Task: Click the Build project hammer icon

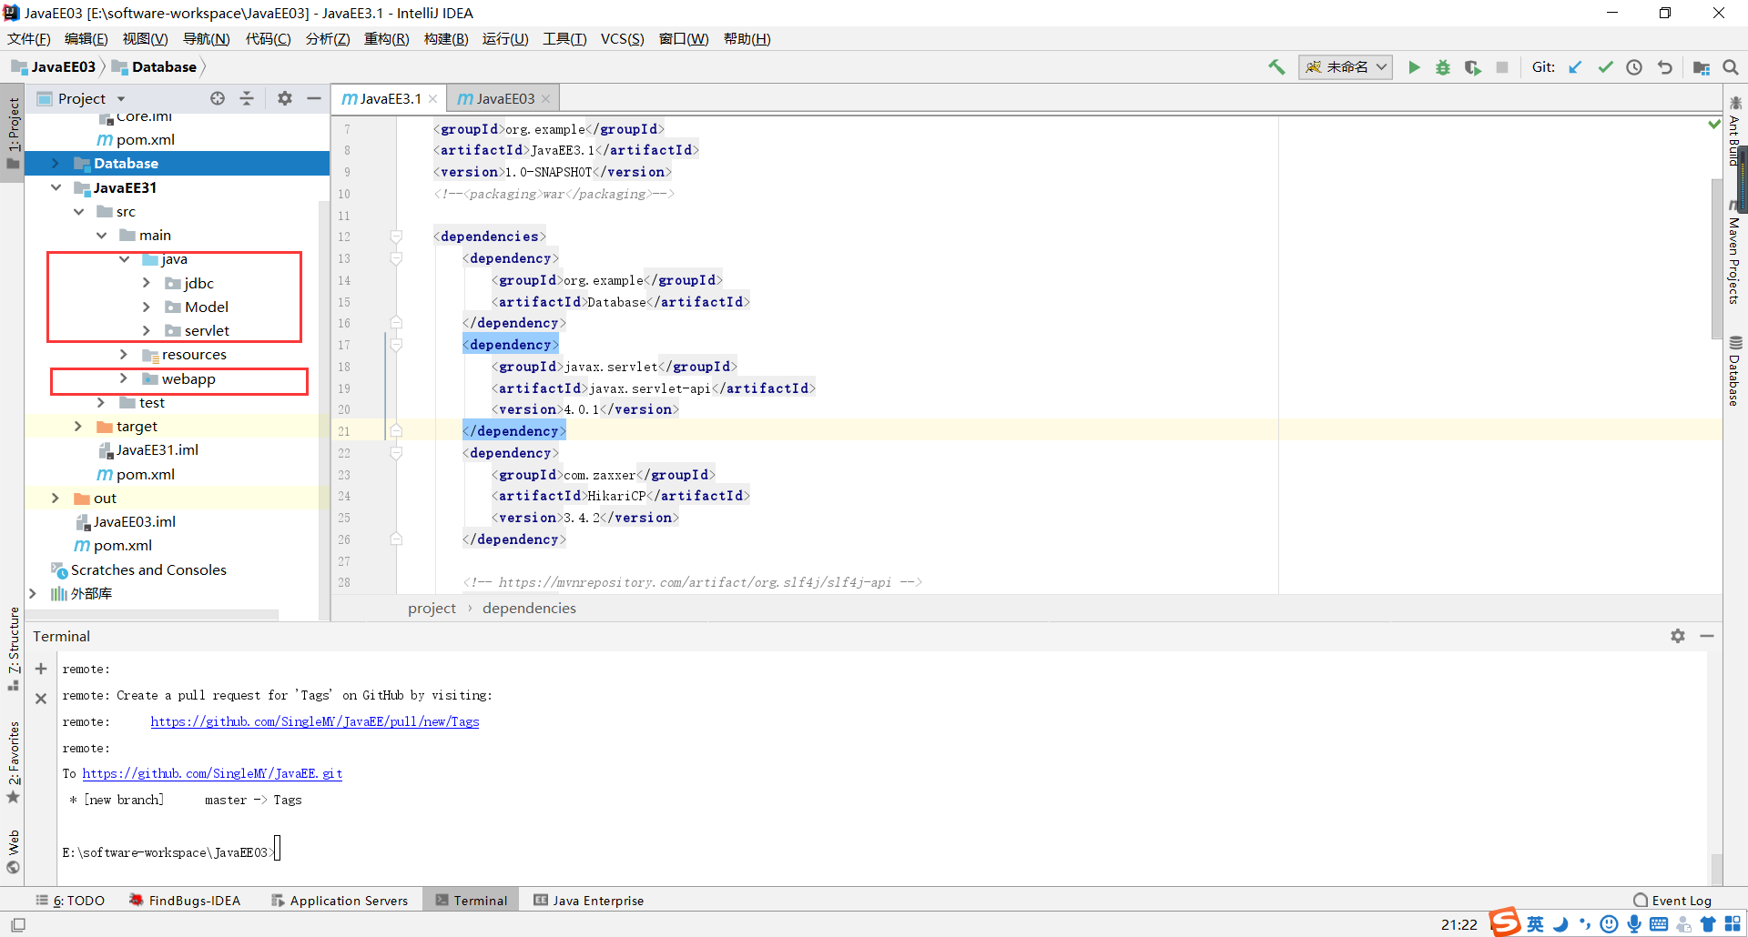Action: (1276, 67)
